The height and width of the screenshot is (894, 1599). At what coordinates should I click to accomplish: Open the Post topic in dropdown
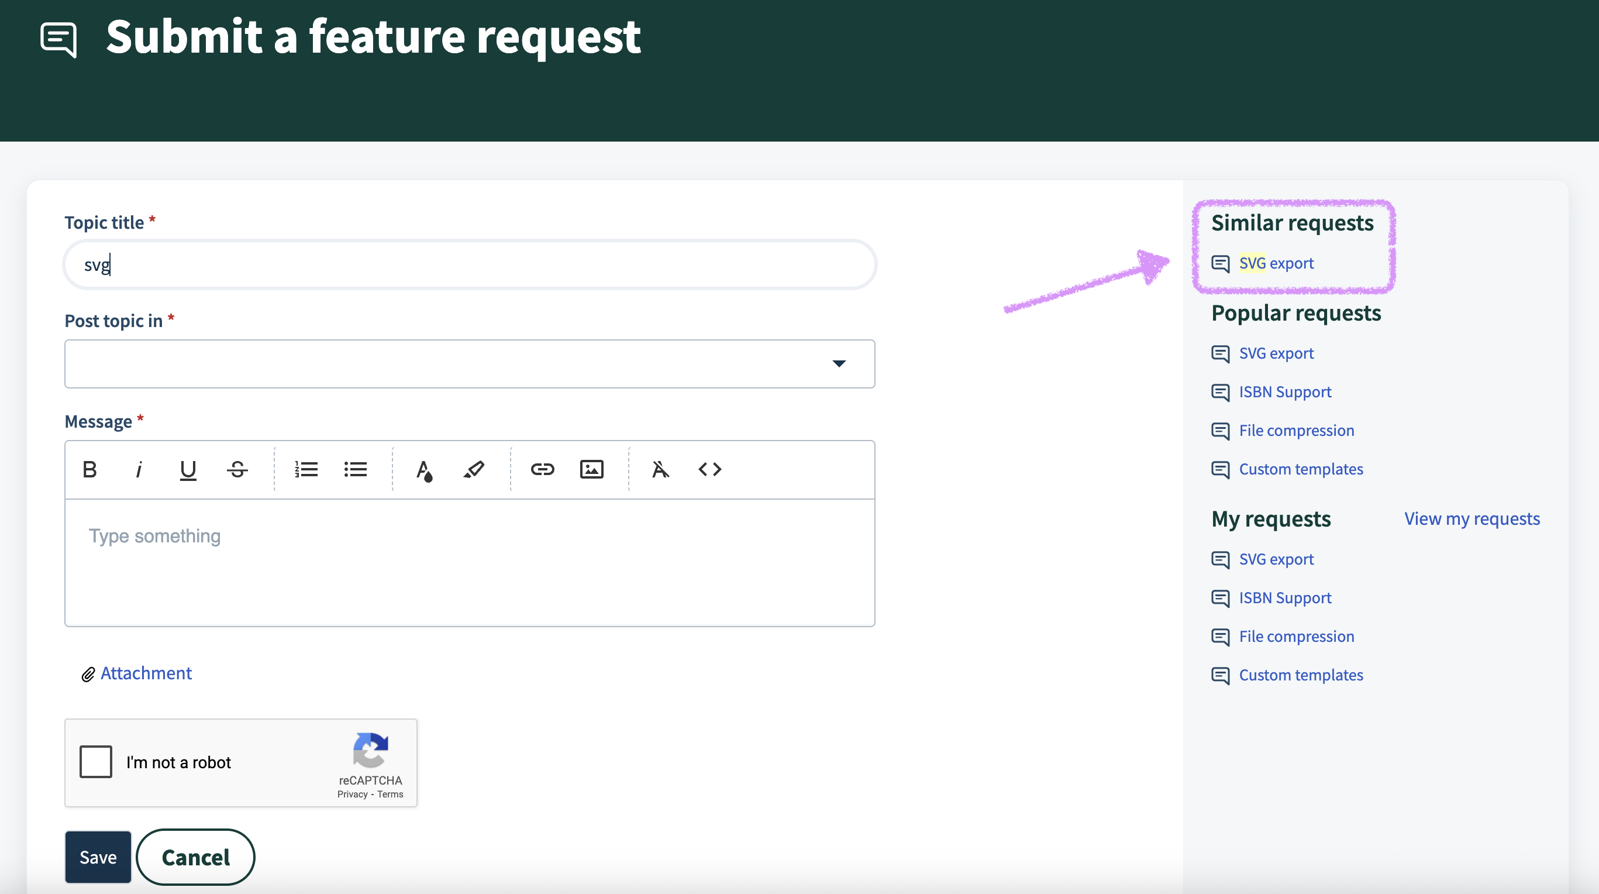[469, 364]
